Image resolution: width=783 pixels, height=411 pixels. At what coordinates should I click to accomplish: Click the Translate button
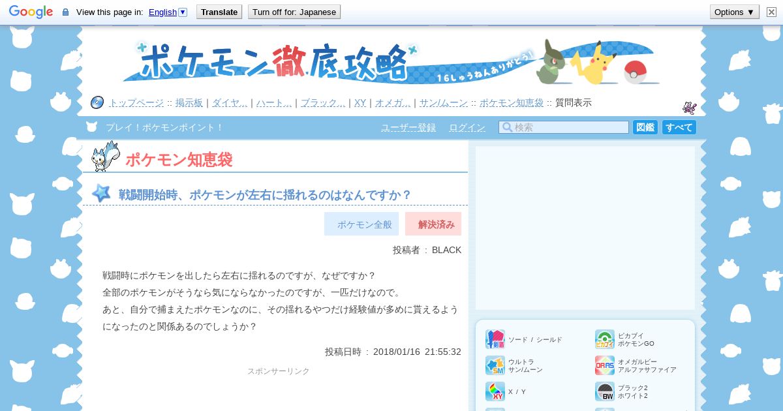click(219, 12)
